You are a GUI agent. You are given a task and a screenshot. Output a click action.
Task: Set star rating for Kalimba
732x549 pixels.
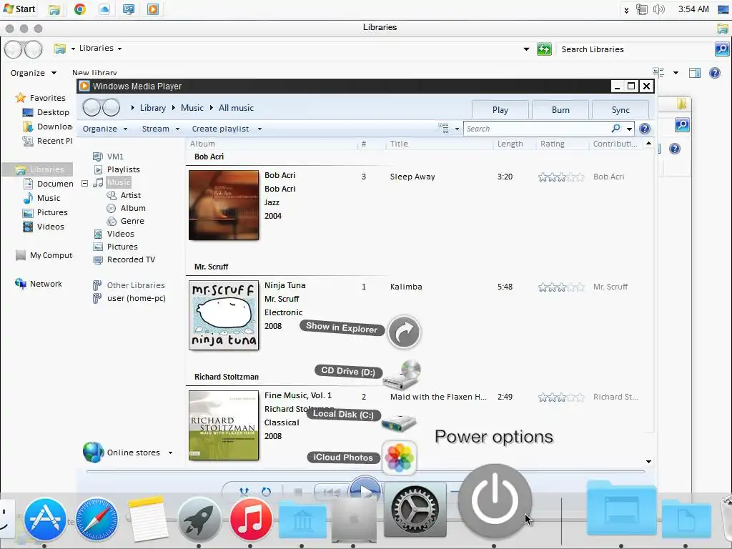[561, 287]
